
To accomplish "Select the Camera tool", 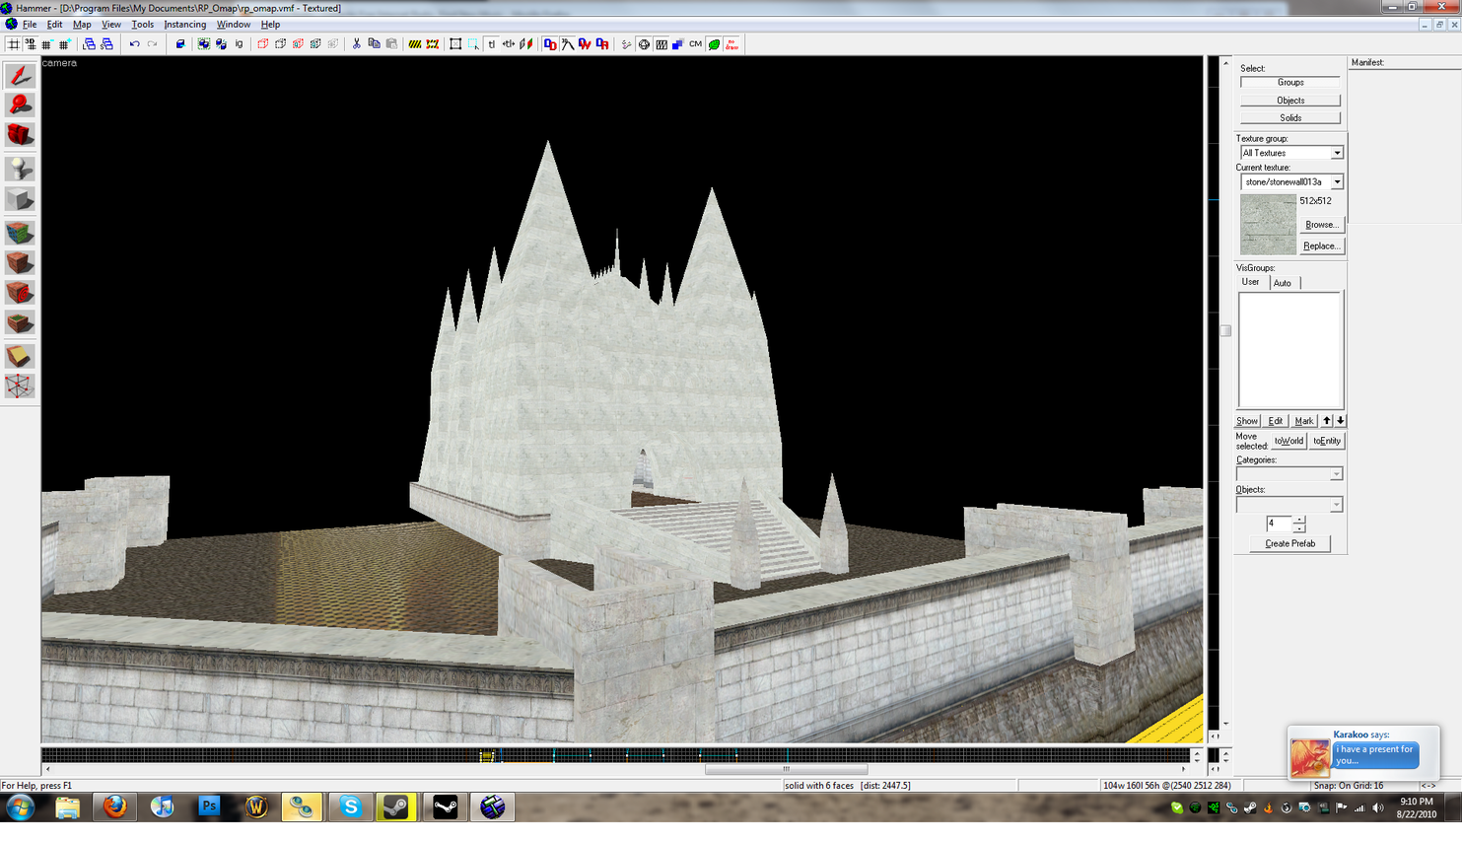I will [x=19, y=135].
